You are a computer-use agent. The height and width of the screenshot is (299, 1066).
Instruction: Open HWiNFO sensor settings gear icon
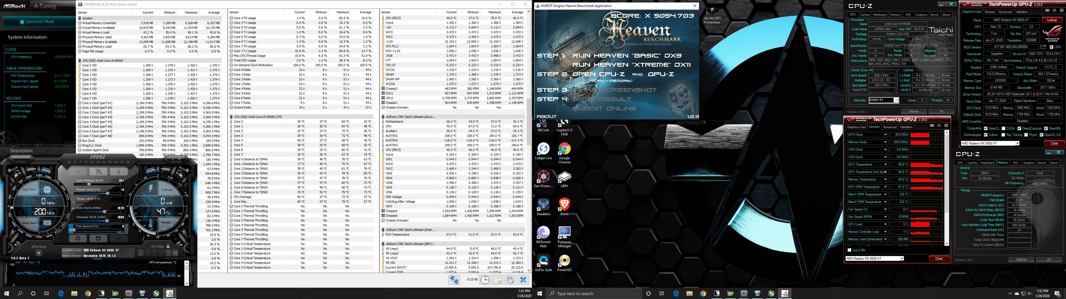point(510,280)
